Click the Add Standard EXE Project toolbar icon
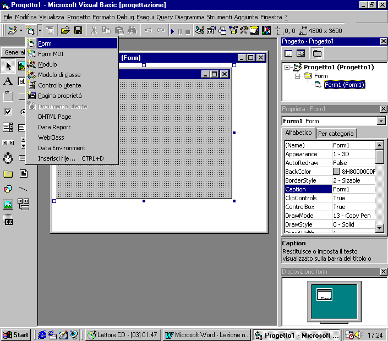The height and width of the screenshot is (341, 388). [12, 31]
